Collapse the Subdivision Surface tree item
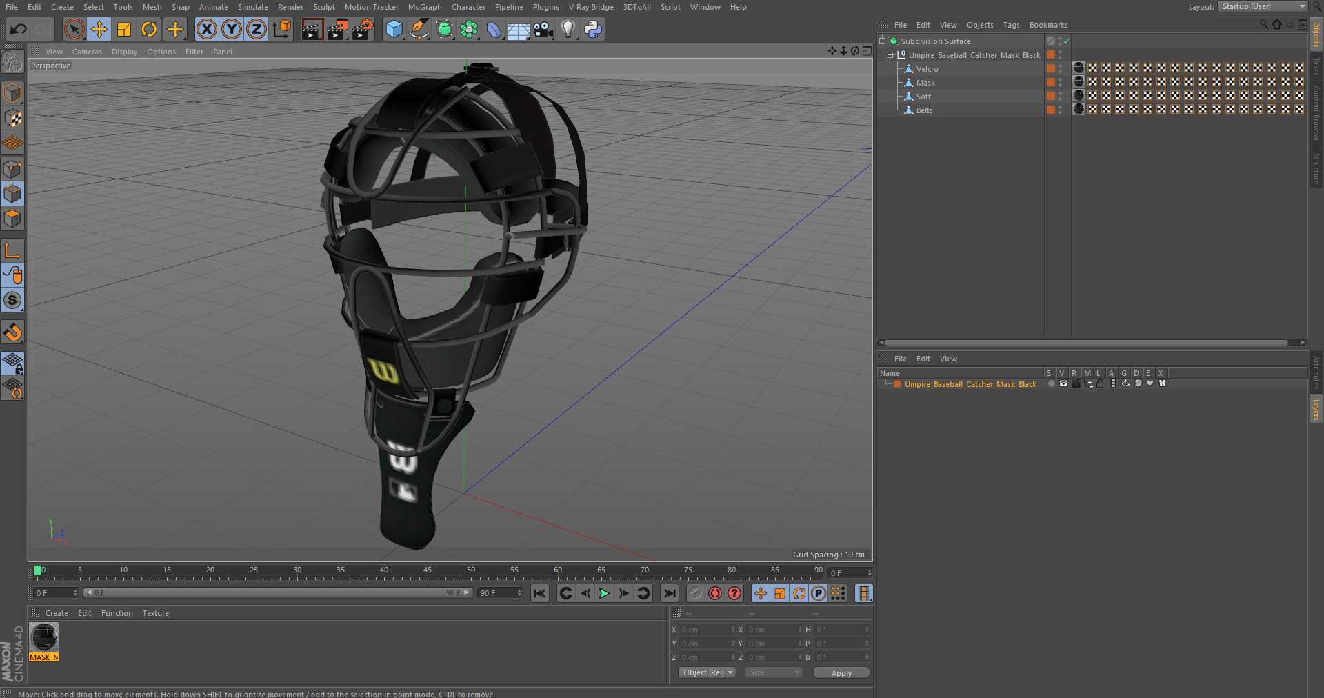The height and width of the screenshot is (698, 1324). 882,41
